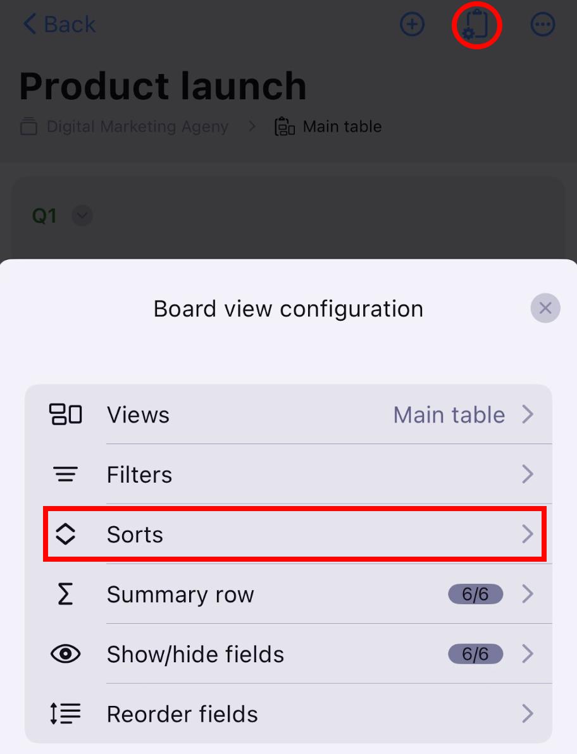This screenshot has height=754, width=577.
Task: Dismiss the sheet with the X button
Action: coord(545,308)
